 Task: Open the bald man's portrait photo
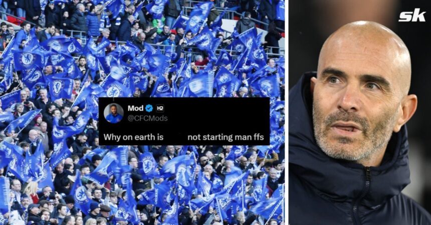(x=360, y=112)
